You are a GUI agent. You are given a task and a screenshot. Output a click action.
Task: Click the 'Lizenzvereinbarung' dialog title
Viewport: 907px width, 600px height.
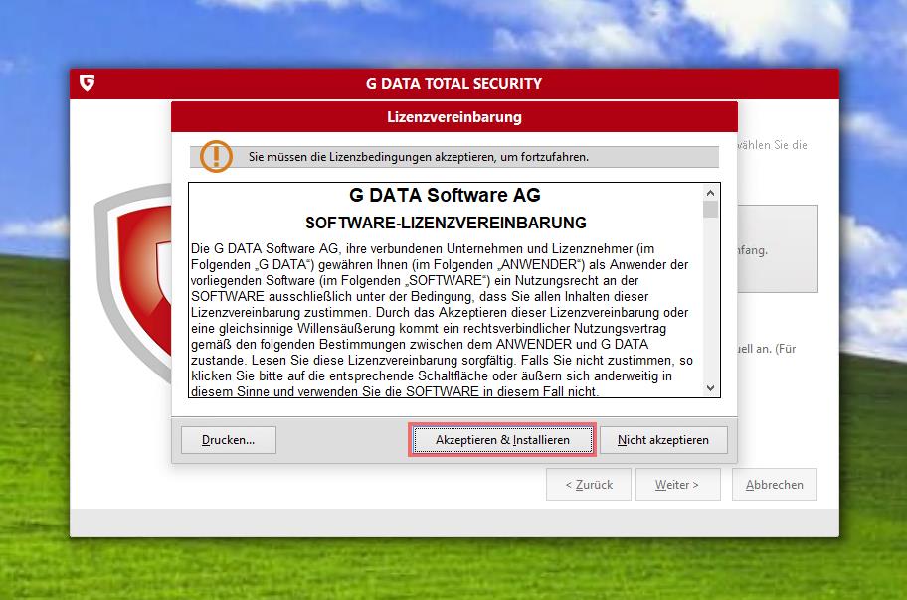point(454,117)
